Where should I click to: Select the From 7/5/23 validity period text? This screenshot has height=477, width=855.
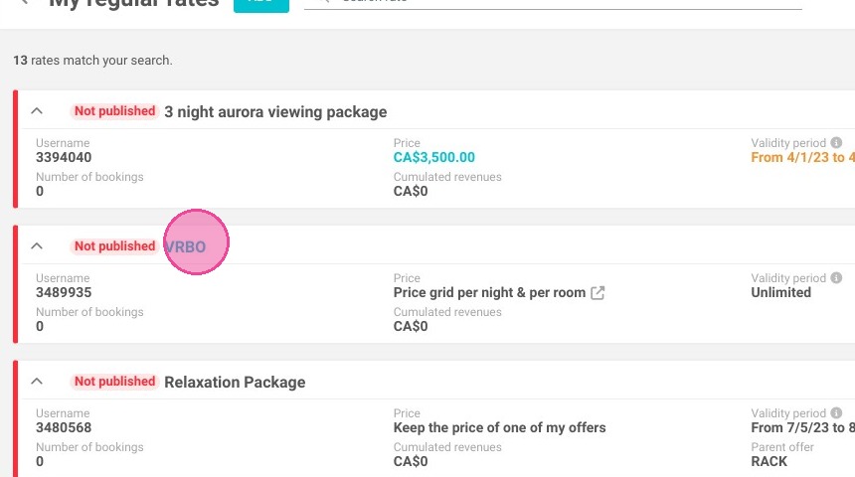coord(802,428)
